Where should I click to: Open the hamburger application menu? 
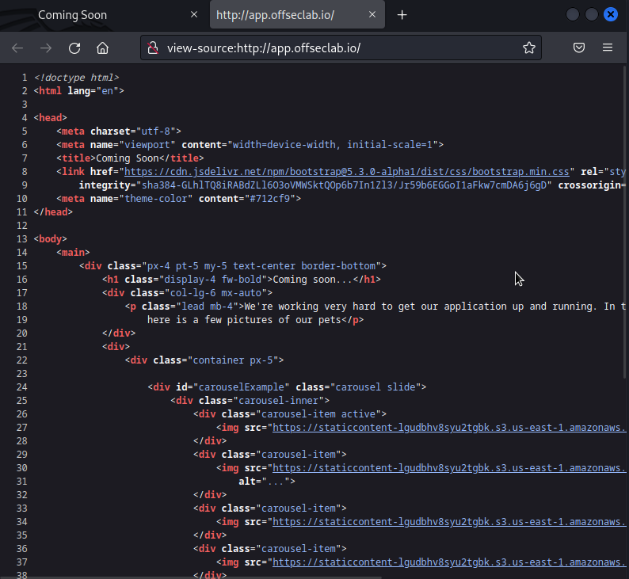coord(608,48)
